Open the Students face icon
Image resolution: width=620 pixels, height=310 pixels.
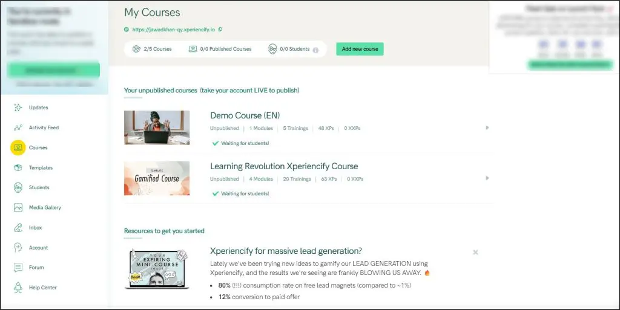point(18,187)
